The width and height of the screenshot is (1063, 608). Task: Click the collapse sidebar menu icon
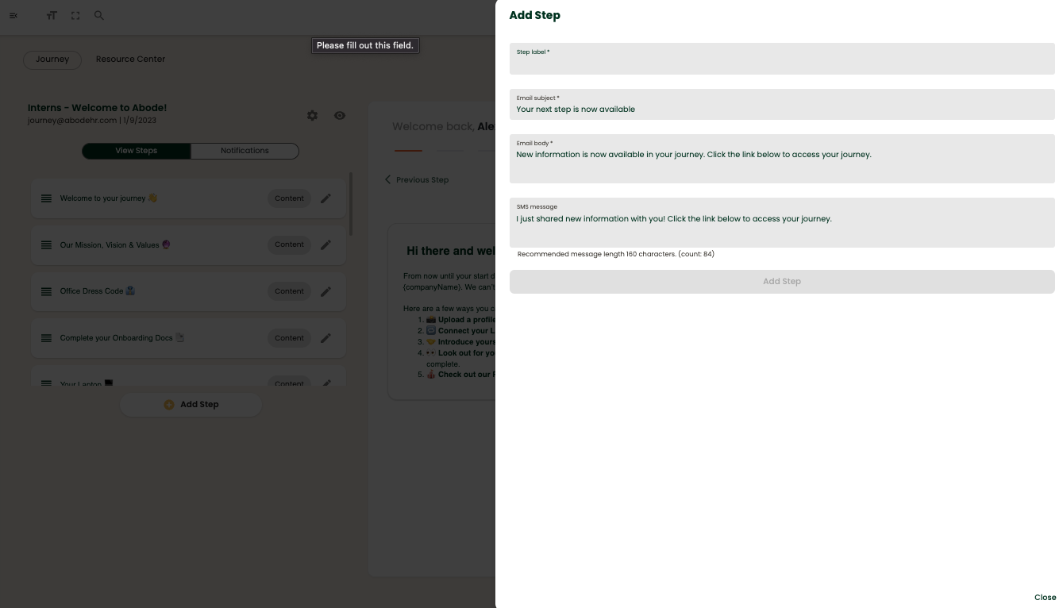coord(13,16)
